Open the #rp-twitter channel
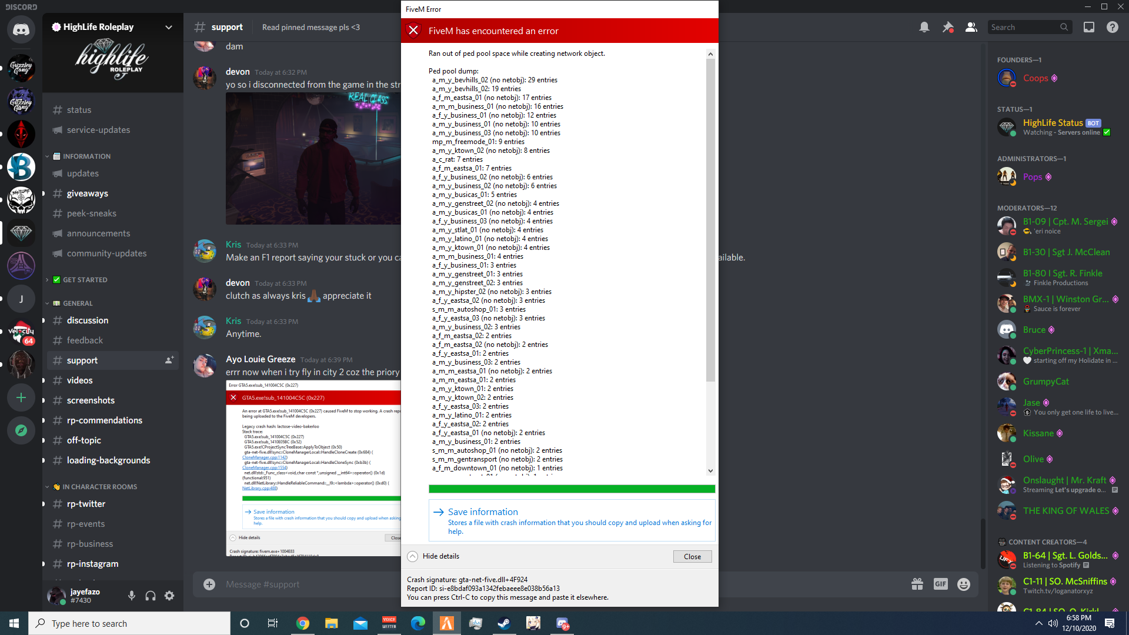 85,504
